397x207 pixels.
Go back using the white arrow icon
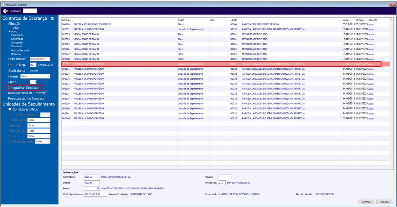6,11
